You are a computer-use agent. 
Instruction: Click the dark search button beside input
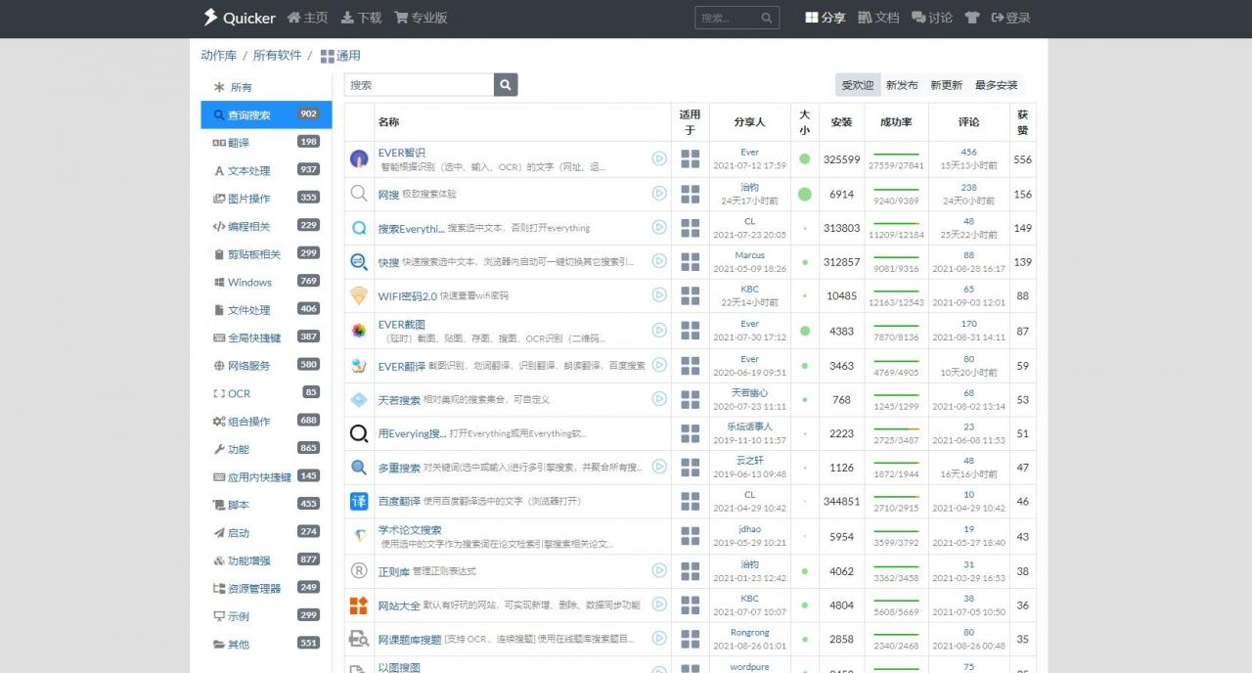506,85
